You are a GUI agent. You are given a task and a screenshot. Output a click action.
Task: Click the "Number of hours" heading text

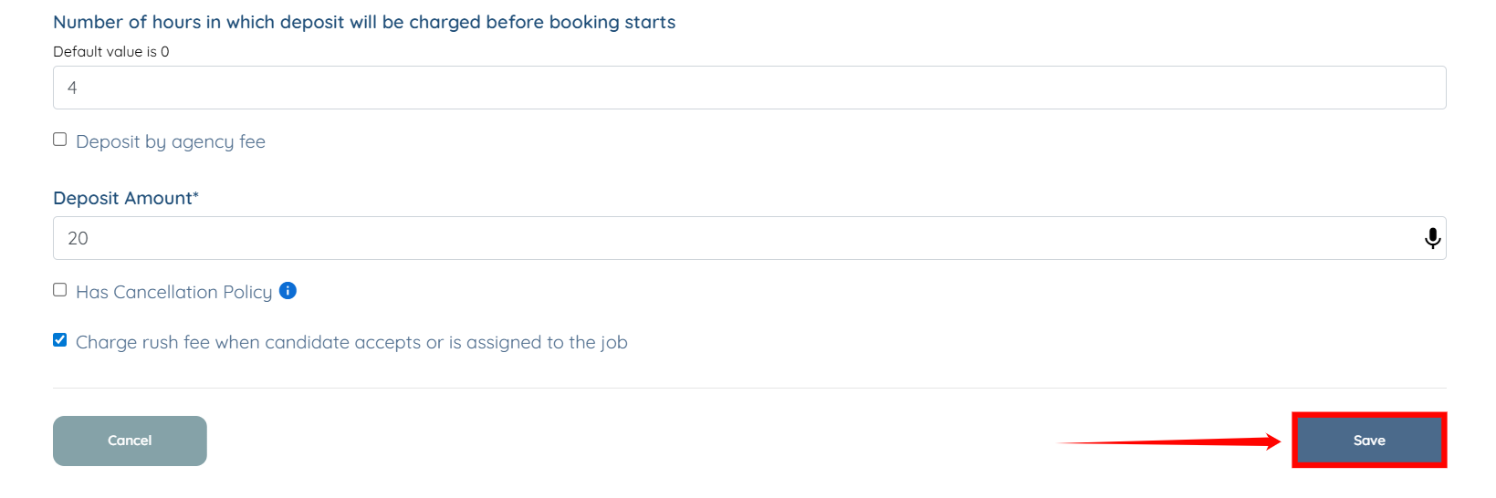pos(364,22)
